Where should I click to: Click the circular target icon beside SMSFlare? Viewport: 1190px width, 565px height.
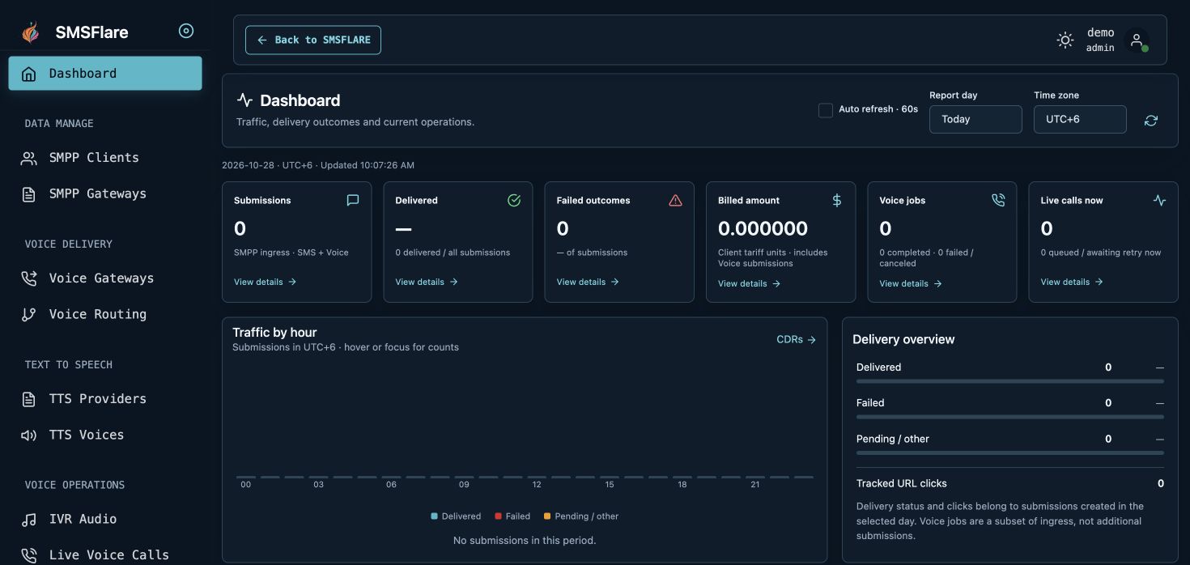tap(186, 31)
